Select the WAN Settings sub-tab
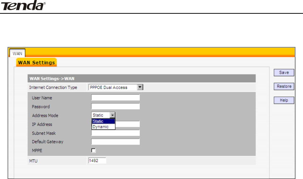This screenshot has width=303, height=179. [36, 63]
